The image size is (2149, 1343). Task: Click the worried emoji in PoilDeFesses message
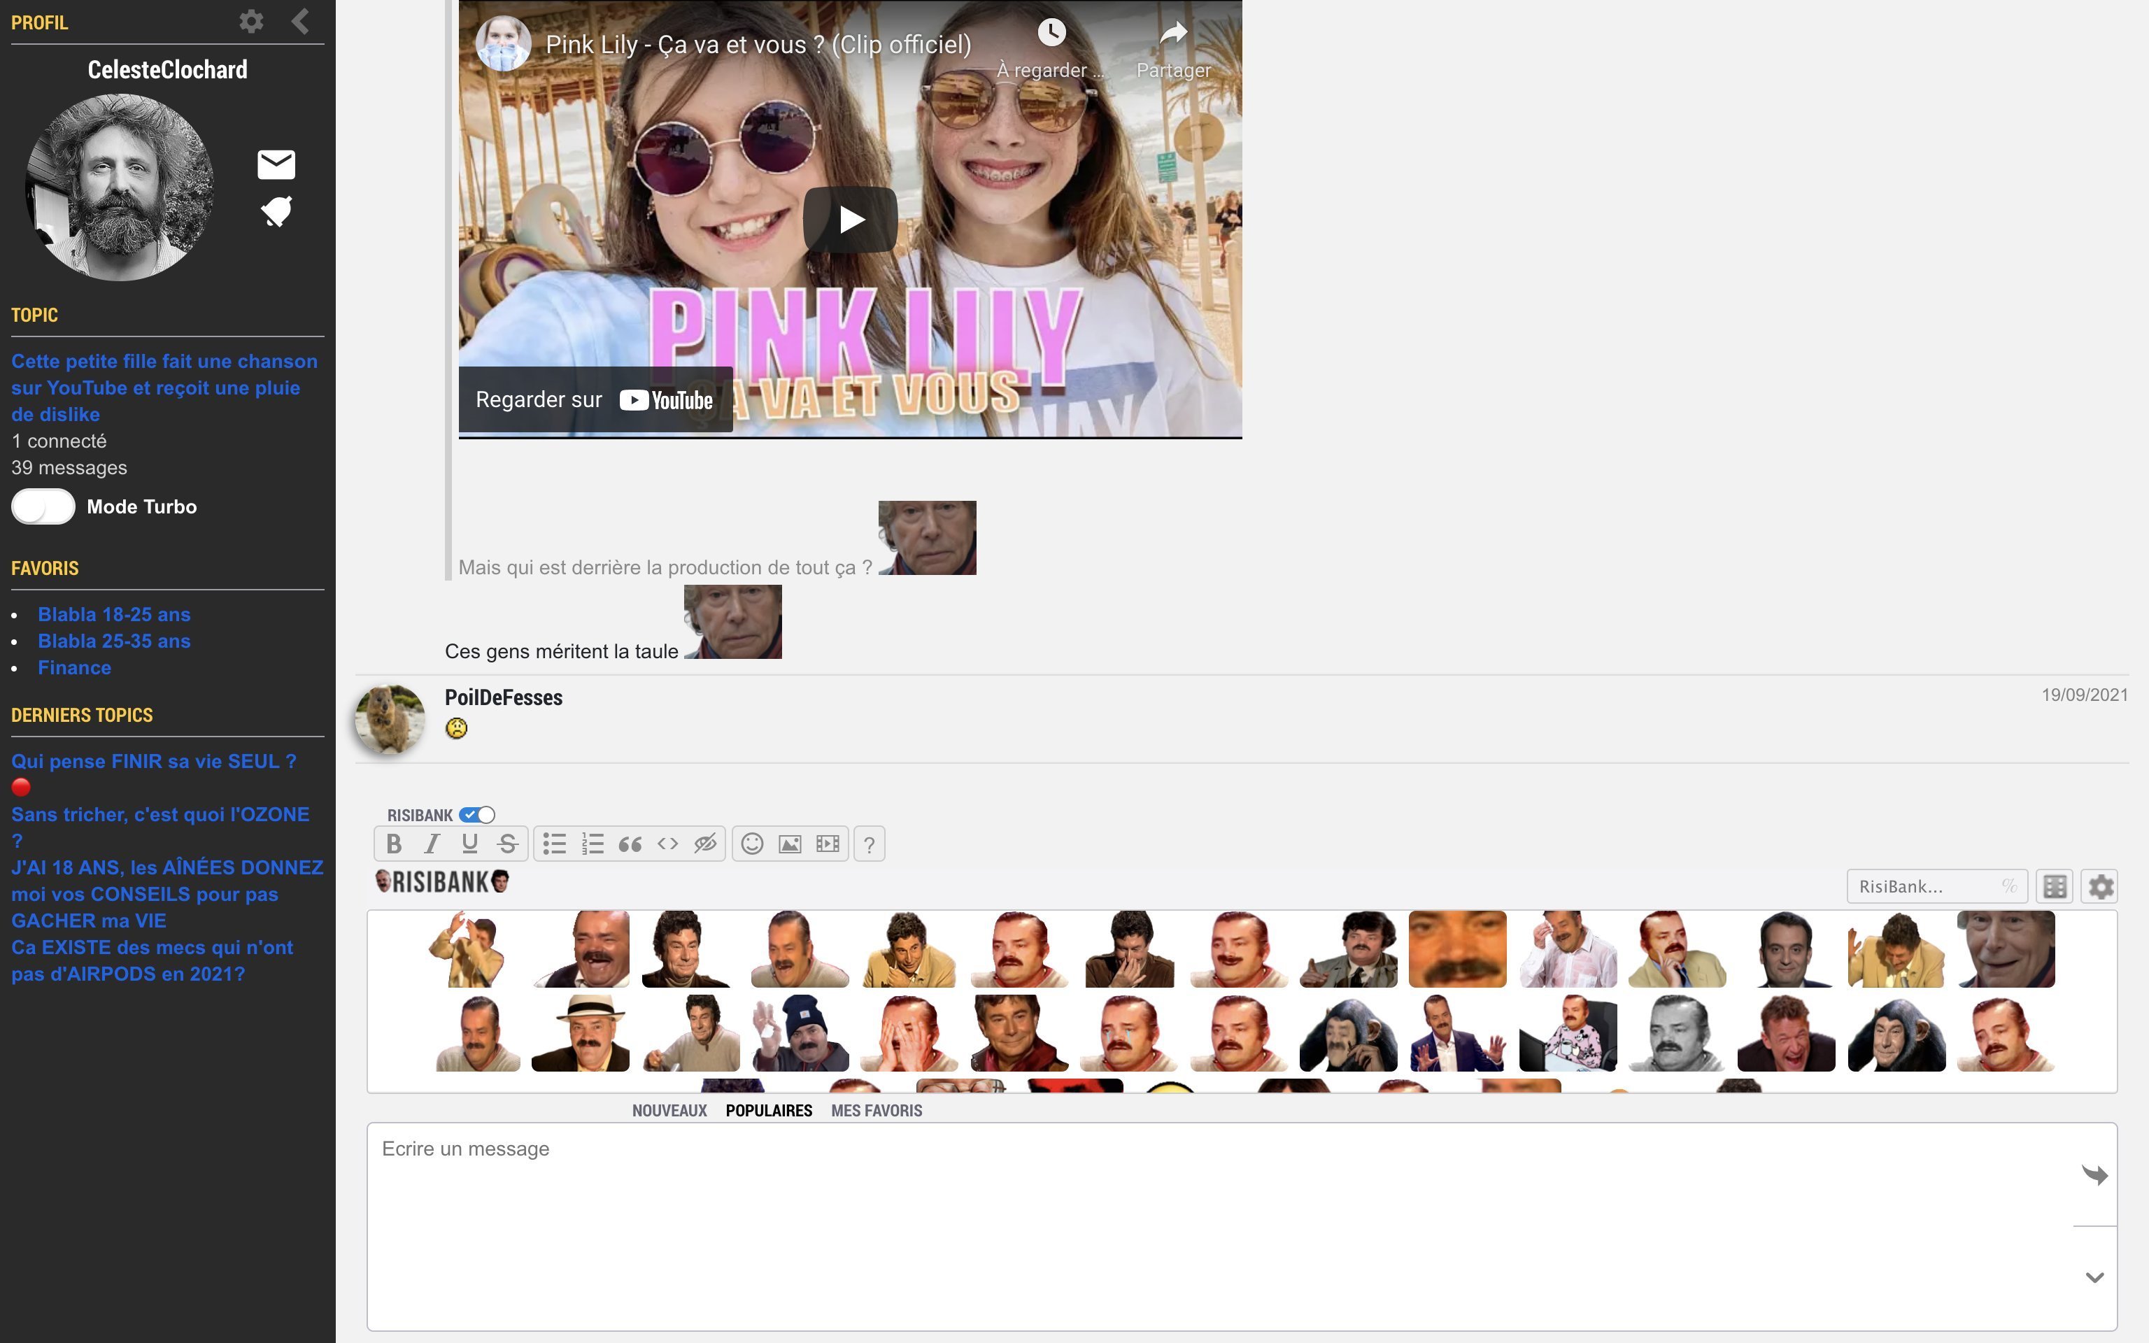[456, 728]
